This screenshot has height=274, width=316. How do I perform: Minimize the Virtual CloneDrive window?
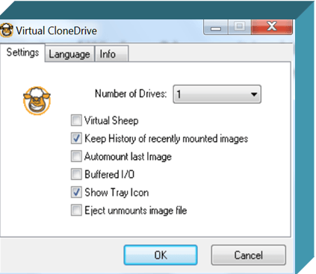click(216, 27)
